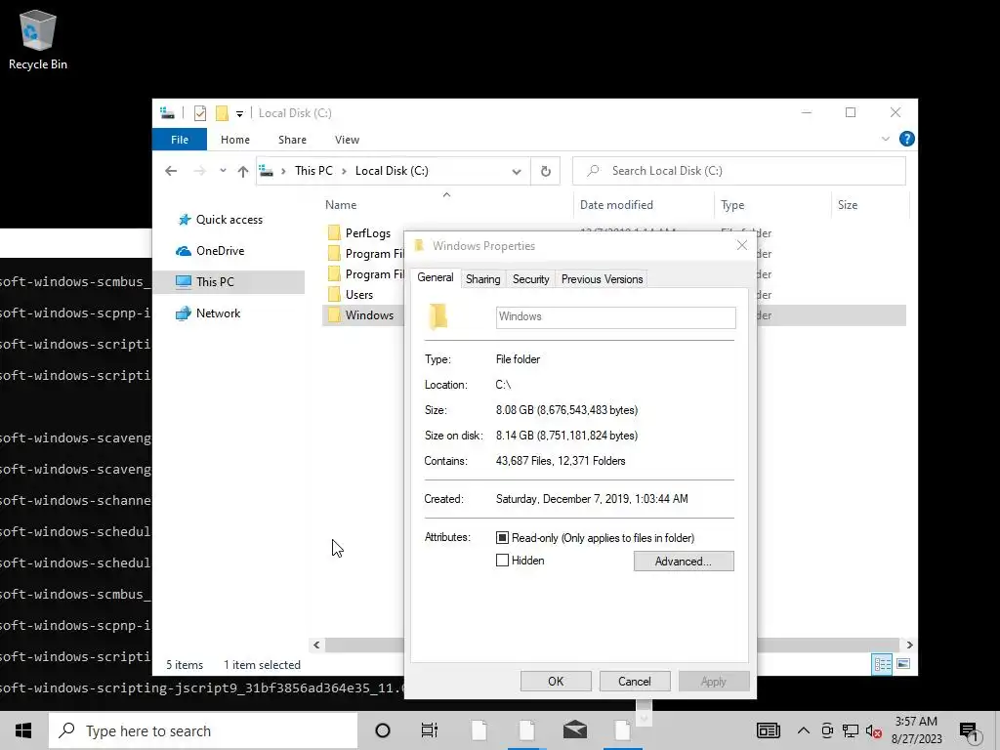
Task: Click the folder name field showing Windows
Action: tap(615, 317)
